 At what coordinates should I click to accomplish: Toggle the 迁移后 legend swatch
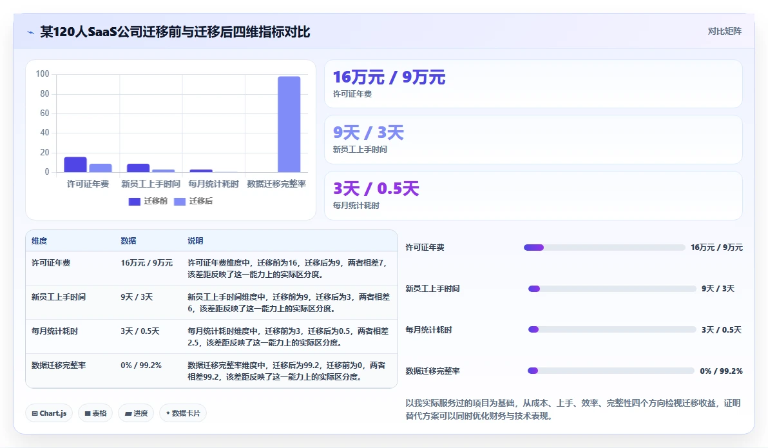[180, 202]
